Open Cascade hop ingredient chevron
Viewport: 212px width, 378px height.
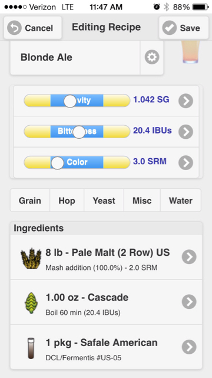coord(189,302)
